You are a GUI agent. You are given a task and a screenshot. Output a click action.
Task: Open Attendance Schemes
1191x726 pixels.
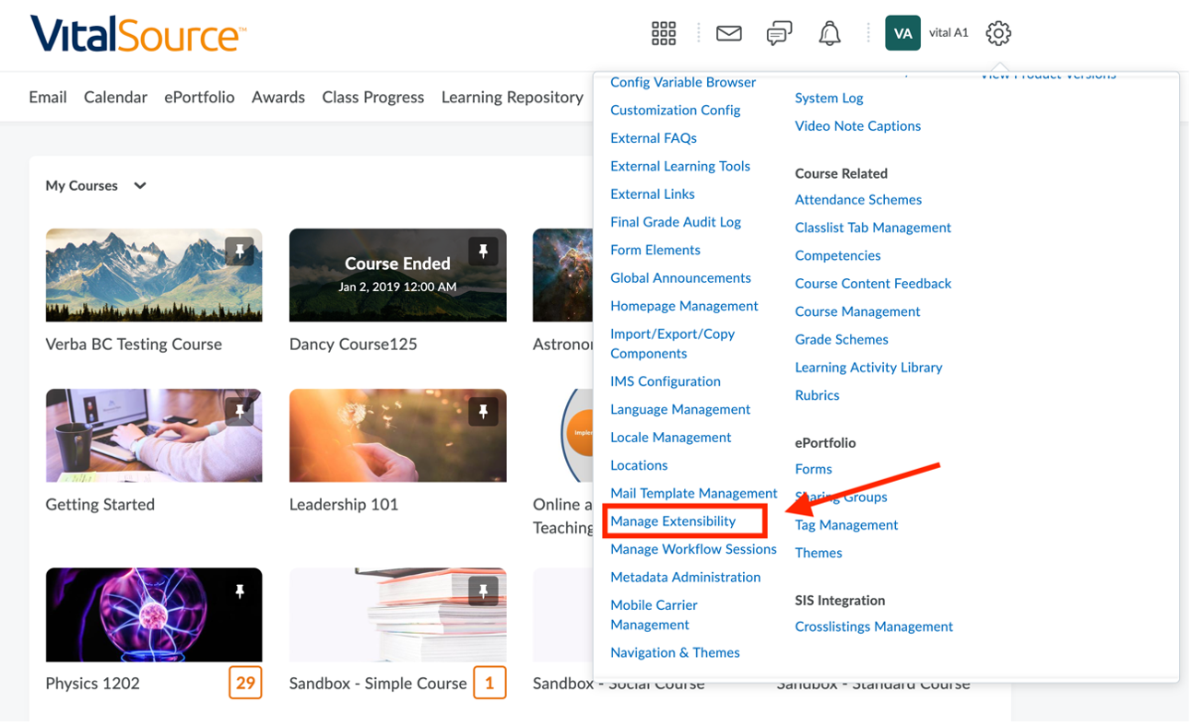click(x=858, y=200)
